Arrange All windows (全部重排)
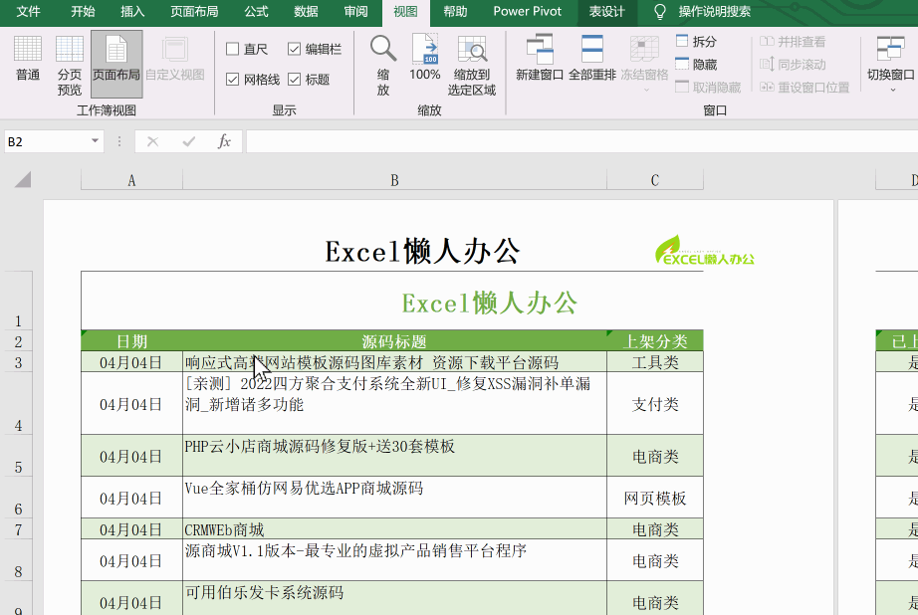This screenshot has height=615, width=918. click(x=591, y=58)
